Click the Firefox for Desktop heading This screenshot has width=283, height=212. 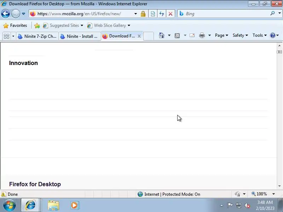pyautogui.click(x=35, y=184)
